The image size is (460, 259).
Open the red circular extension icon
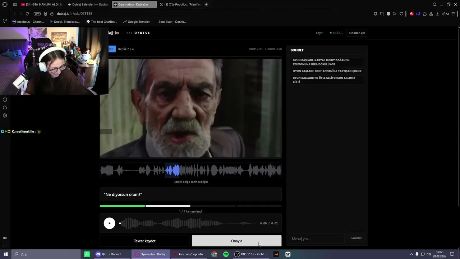(412, 14)
